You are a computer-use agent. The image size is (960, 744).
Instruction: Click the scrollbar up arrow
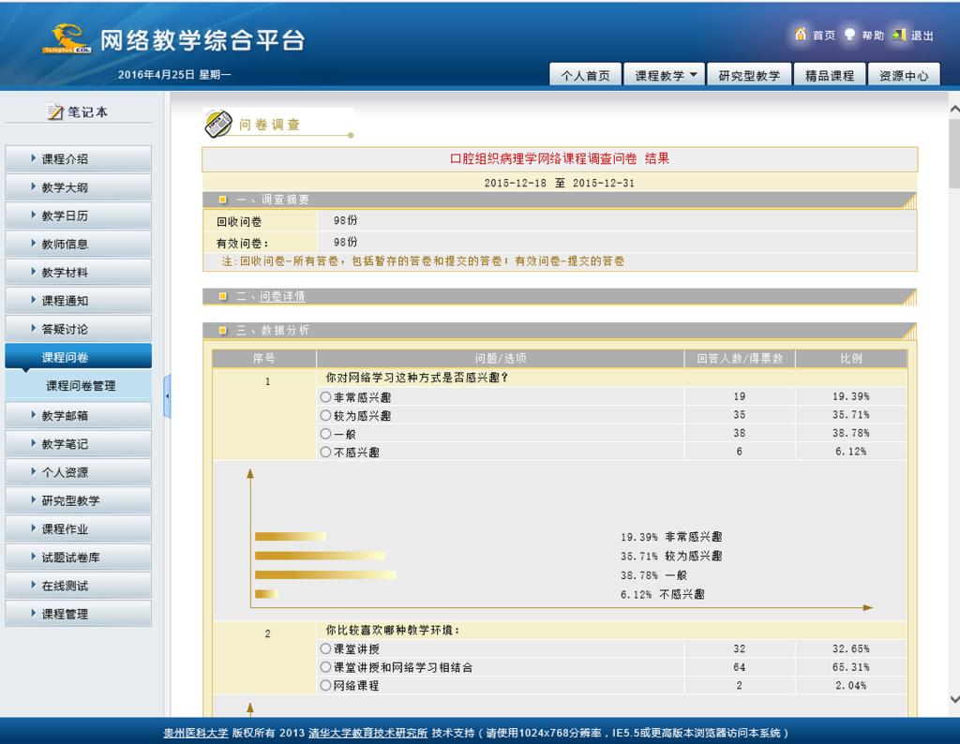point(953,109)
